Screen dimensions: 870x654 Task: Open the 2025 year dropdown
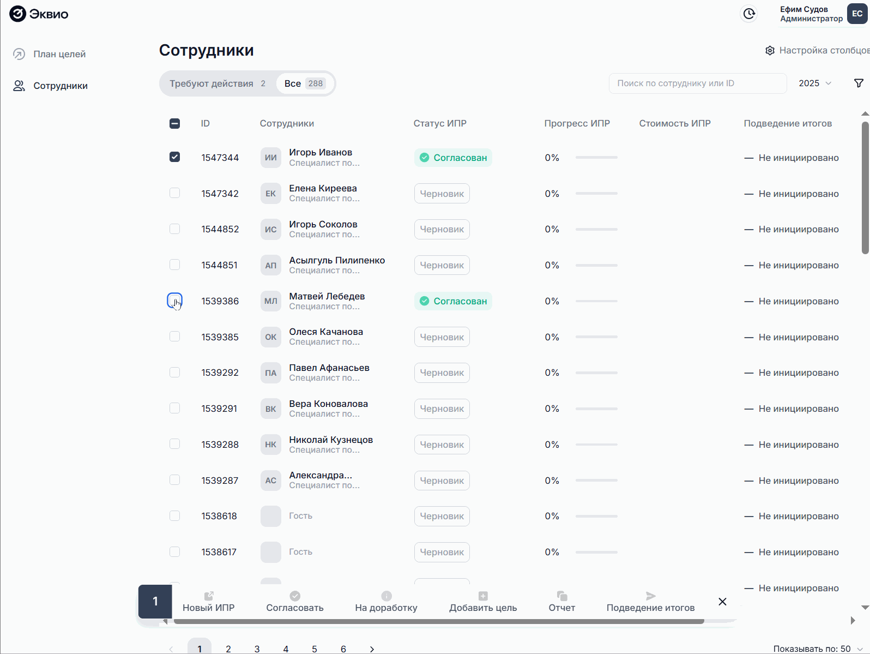pyautogui.click(x=815, y=83)
